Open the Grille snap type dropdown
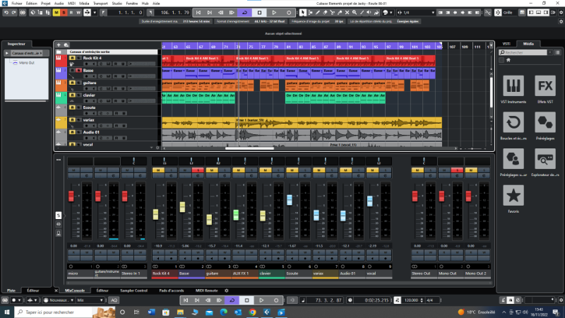Screen dimensions: 565x318 [x=508, y=13]
